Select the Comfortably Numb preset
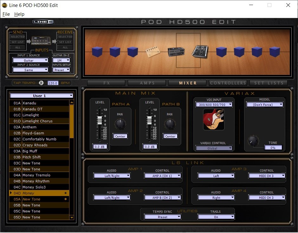Screen dimensions: 298x233 click(39, 139)
